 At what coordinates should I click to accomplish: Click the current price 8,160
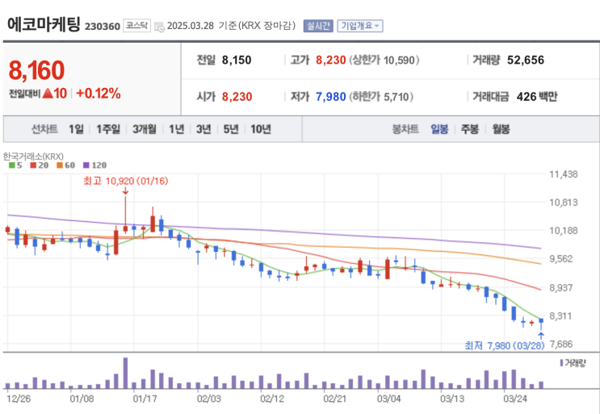coord(36,70)
